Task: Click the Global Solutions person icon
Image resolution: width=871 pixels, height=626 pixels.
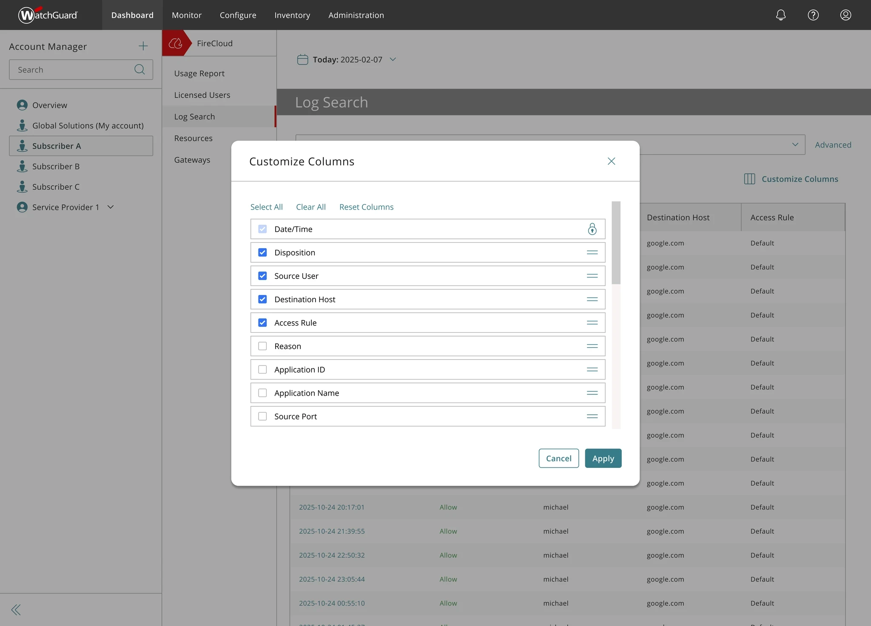Action: (22, 125)
